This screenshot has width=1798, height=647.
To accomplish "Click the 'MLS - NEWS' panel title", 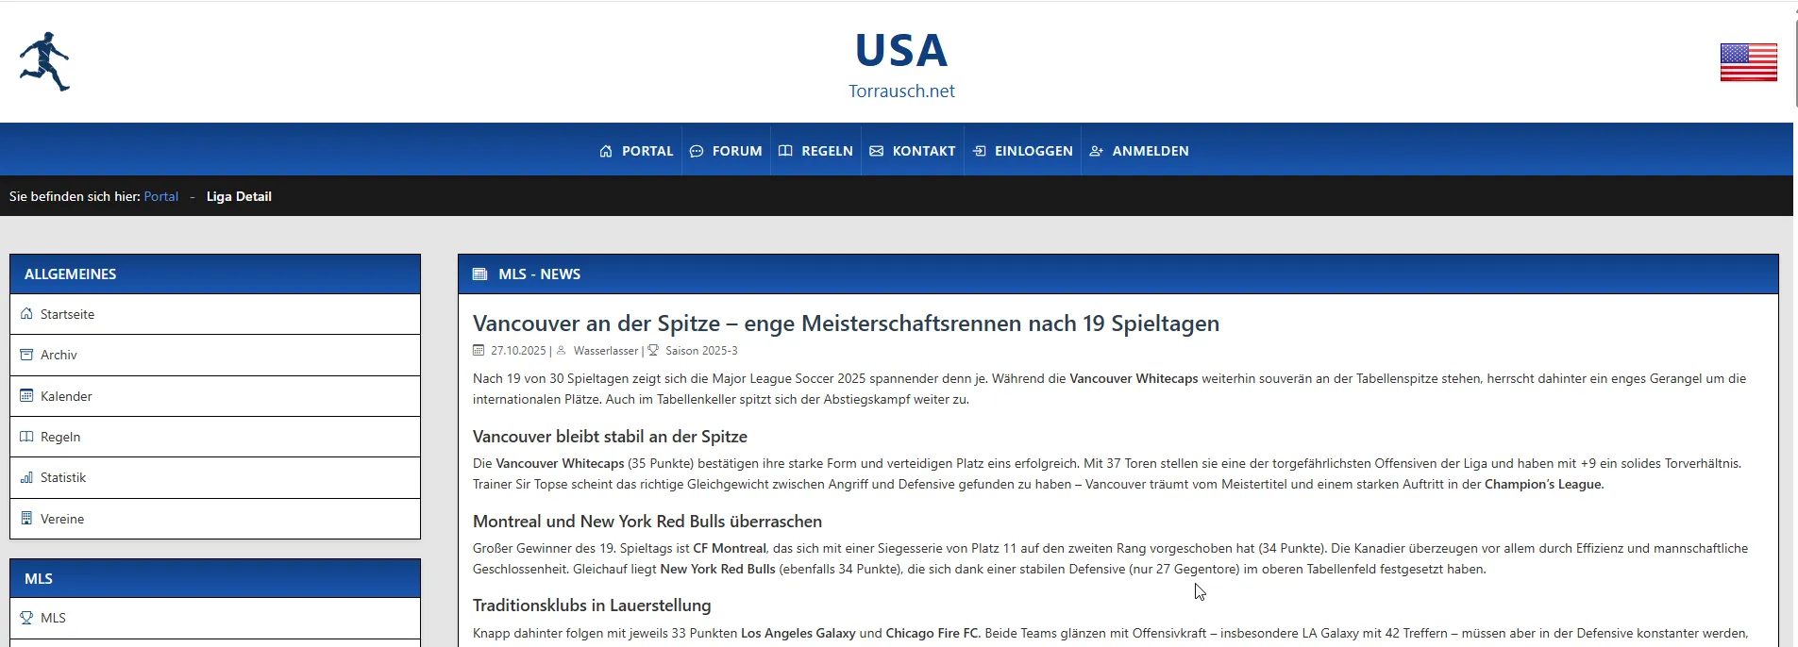I will coord(540,274).
